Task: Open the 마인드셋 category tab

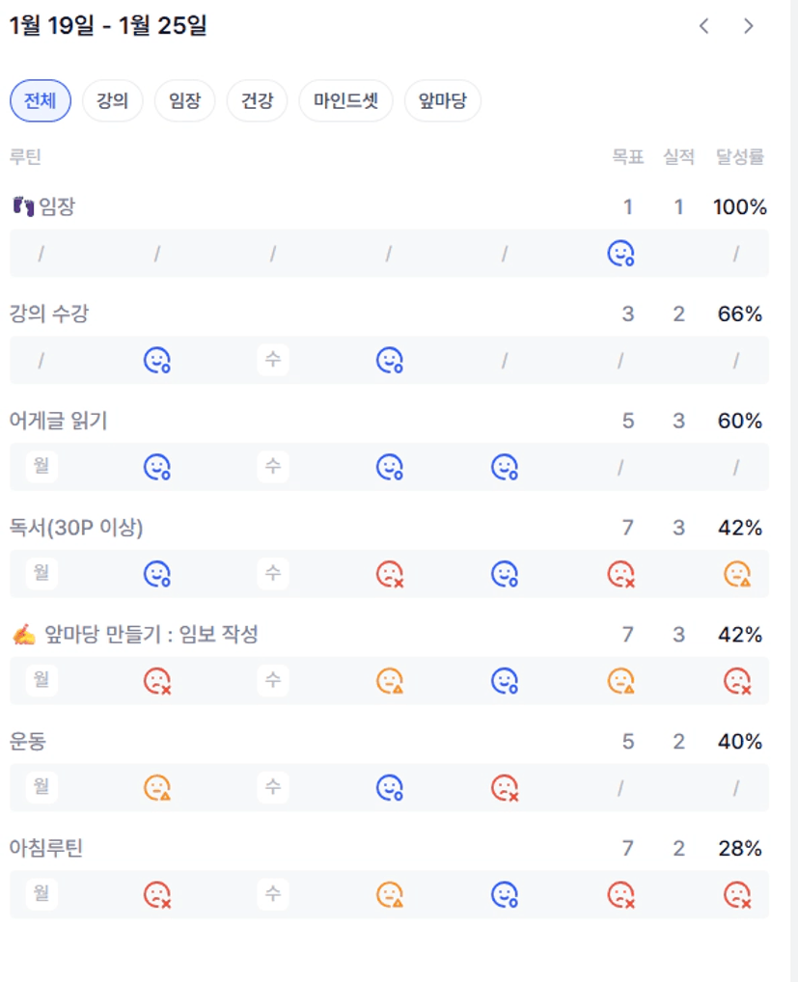Action: 345,101
